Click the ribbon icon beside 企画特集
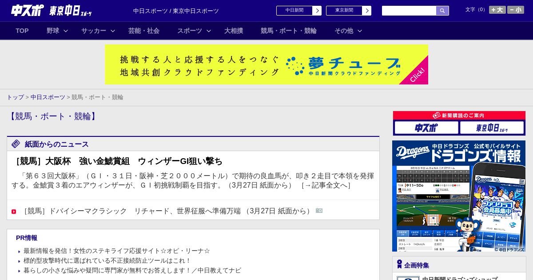The width and height of the screenshot is (533, 280). [x=399, y=264]
